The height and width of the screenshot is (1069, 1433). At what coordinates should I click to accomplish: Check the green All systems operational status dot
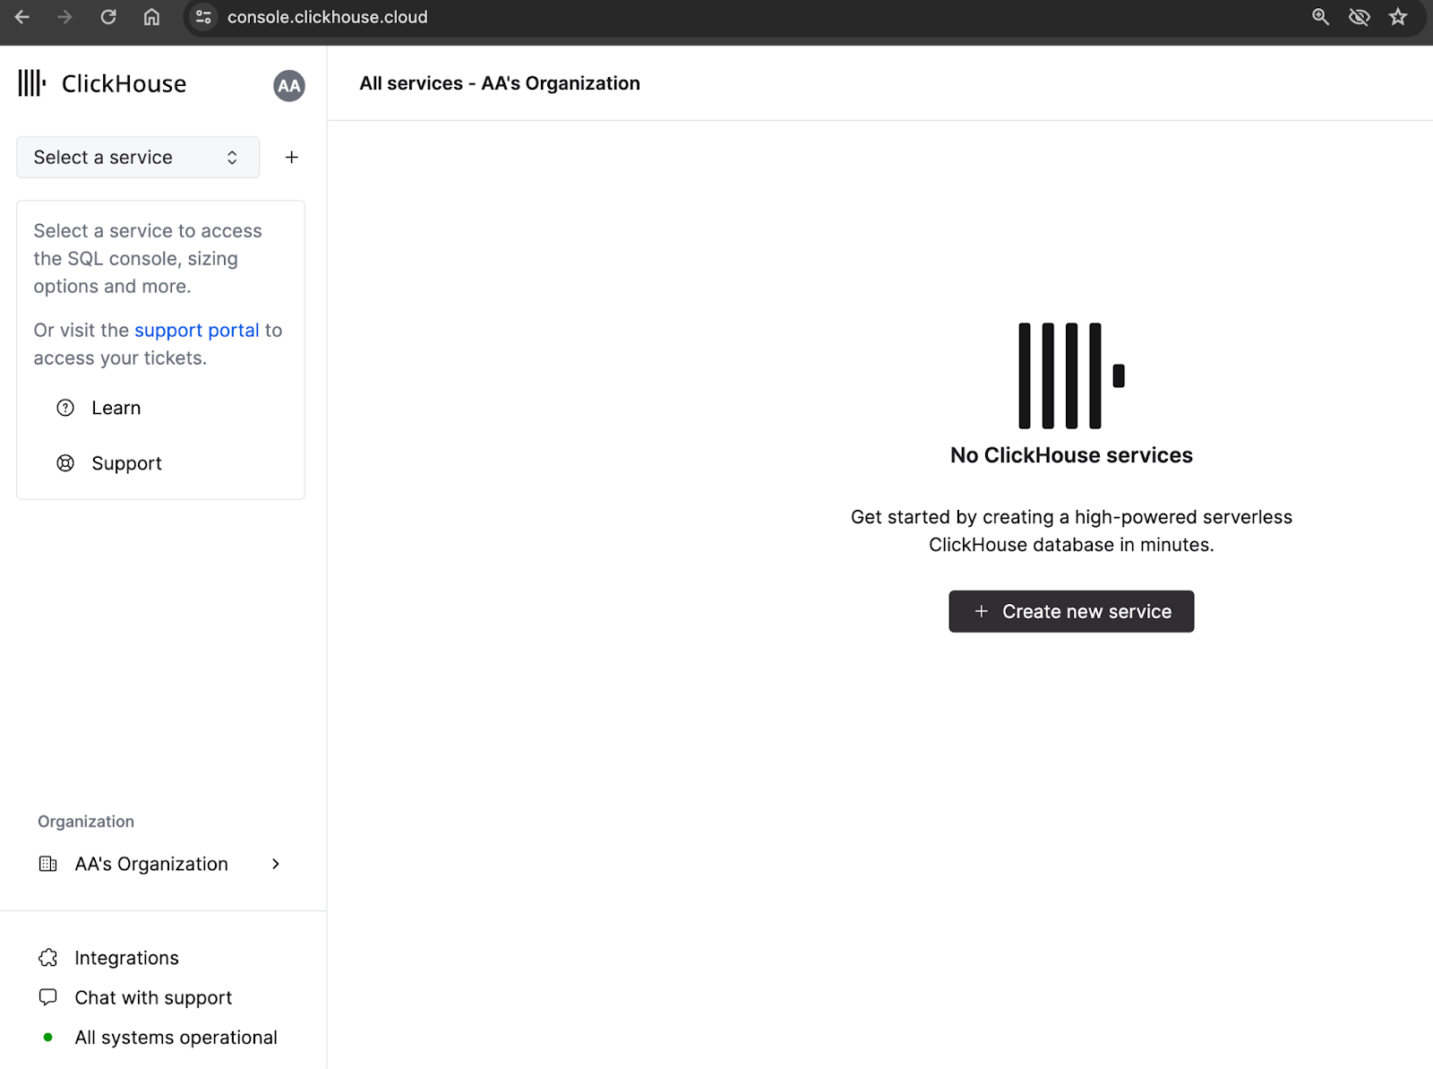click(x=48, y=1037)
